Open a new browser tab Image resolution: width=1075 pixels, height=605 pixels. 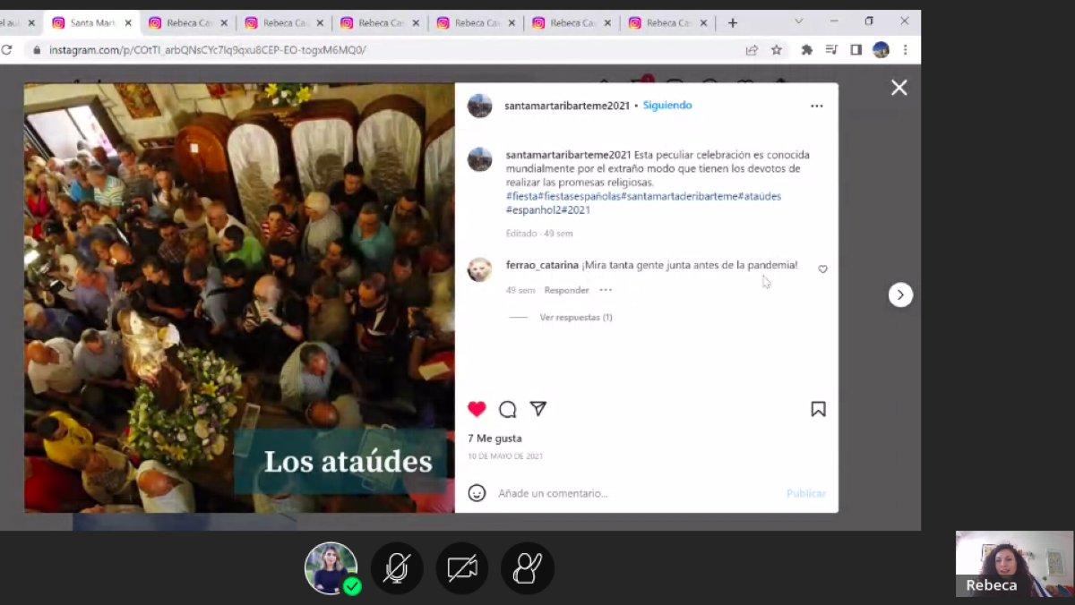[x=732, y=23]
